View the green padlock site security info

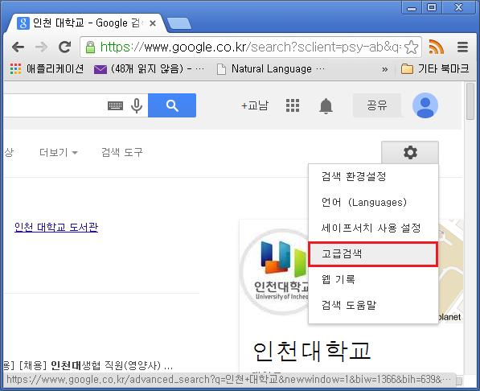coord(90,47)
